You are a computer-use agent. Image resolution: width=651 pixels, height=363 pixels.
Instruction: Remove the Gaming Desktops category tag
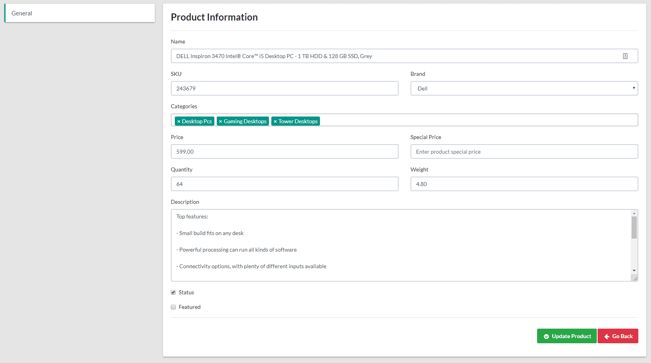(x=221, y=121)
